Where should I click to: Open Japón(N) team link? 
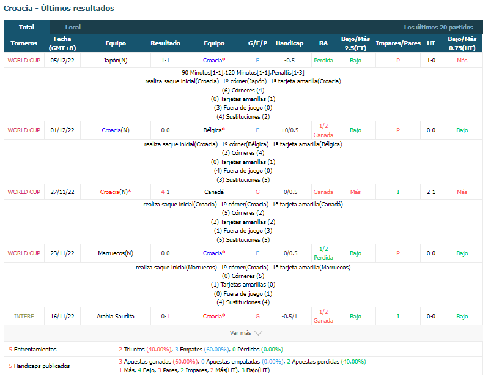[116, 60]
